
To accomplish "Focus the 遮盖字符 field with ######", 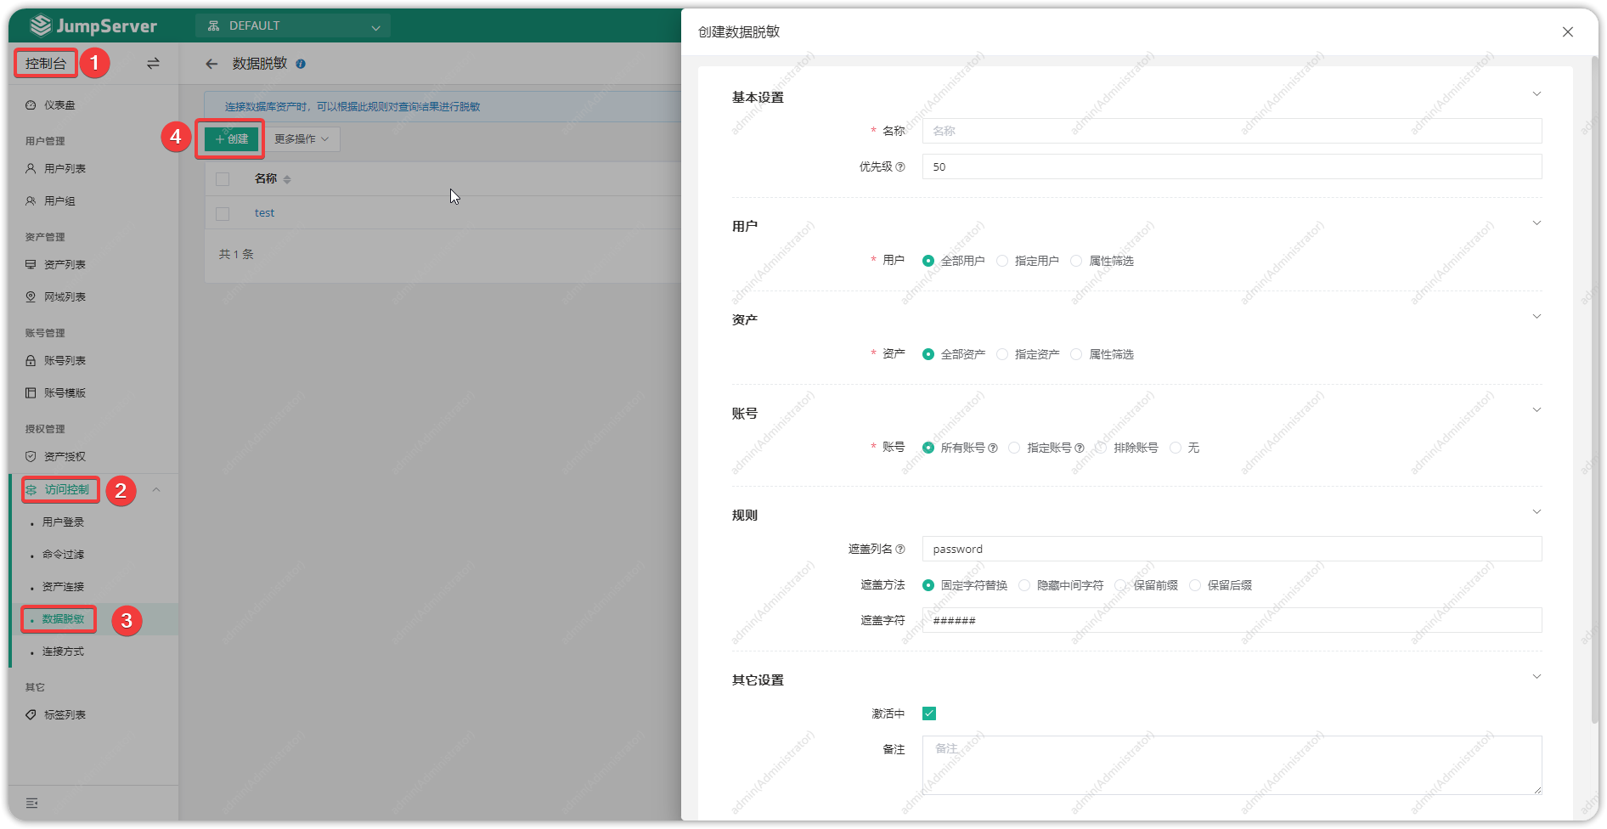I will pyautogui.click(x=1232, y=620).
